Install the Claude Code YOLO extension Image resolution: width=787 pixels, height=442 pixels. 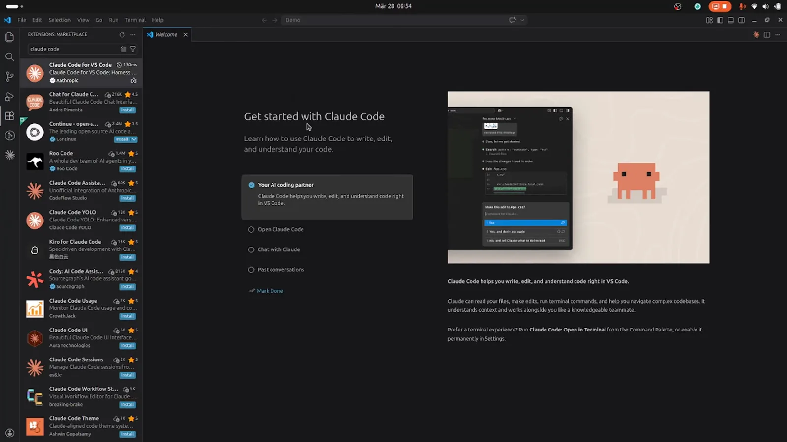(x=127, y=228)
